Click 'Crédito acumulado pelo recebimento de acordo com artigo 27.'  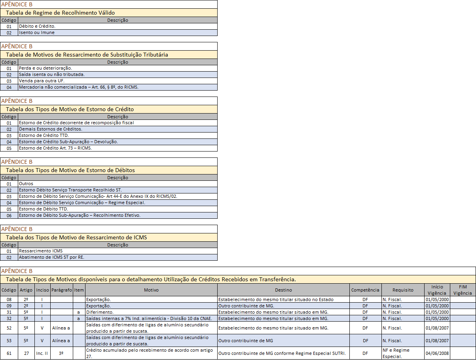click(x=152, y=353)
